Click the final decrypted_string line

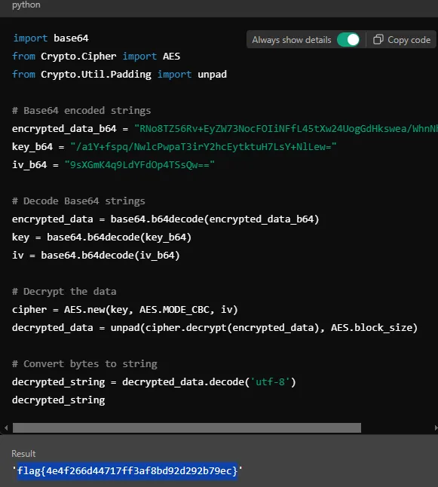(58, 400)
